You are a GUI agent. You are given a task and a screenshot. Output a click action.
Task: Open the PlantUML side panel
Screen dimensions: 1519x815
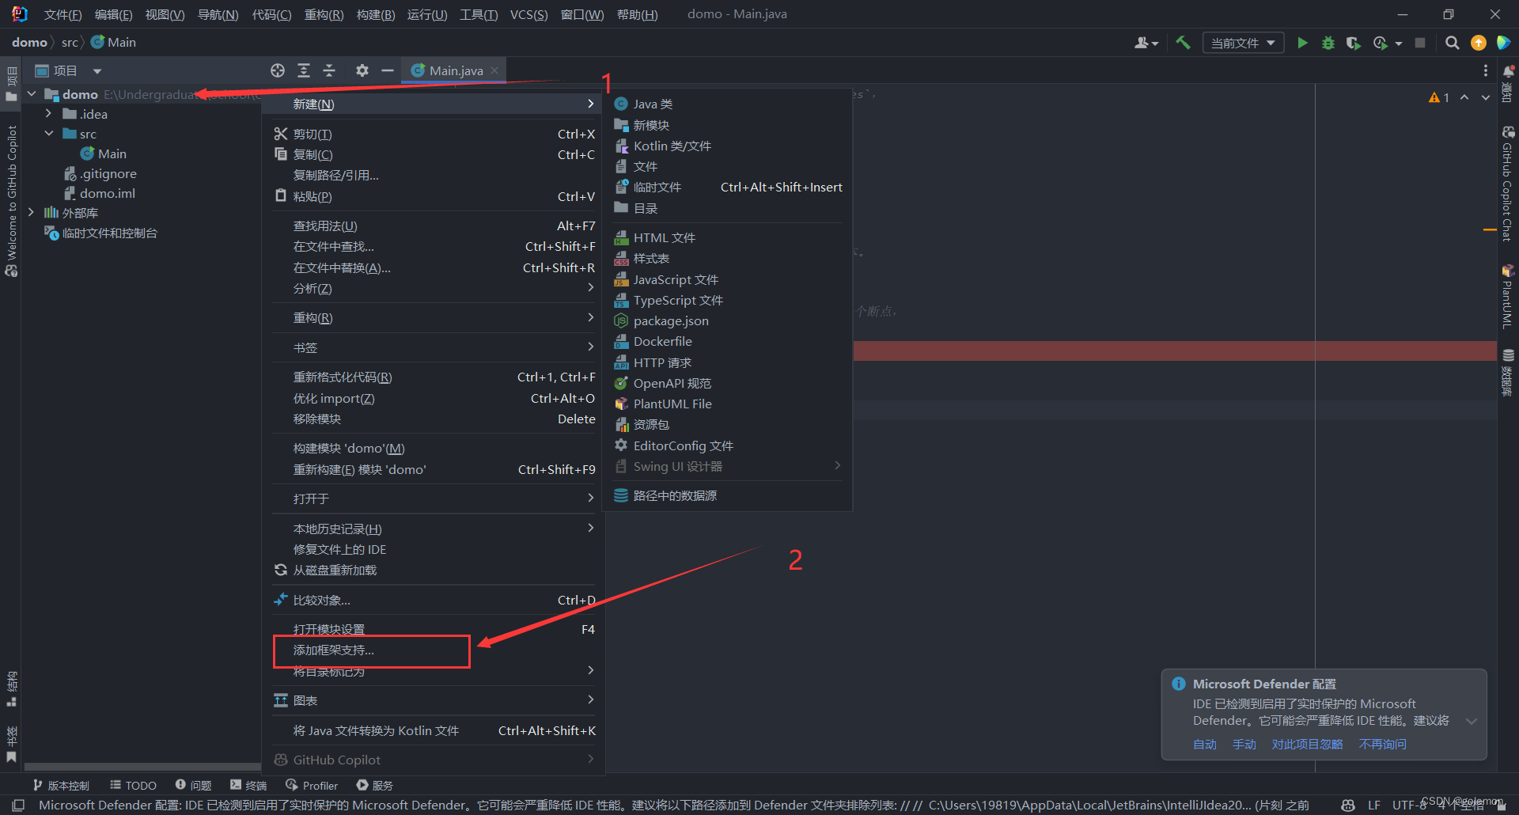pos(1508,297)
